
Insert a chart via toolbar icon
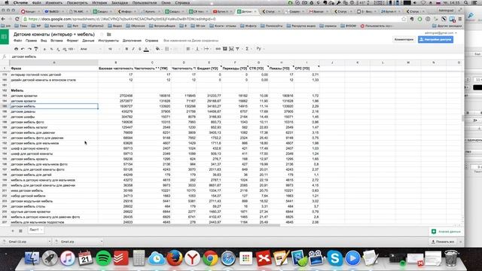pyautogui.click(x=231, y=49)
